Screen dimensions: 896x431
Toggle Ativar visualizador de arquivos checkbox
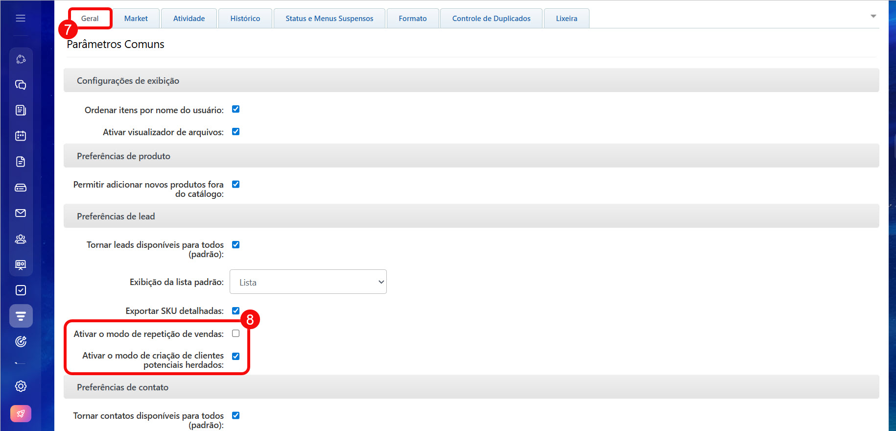[x=236, y=132]
